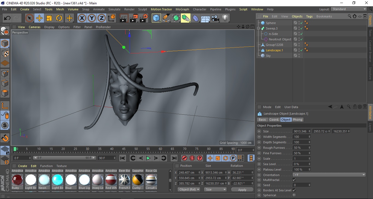Go to end of timeline
The width and height of the screenshot is (373, 199).
pyautogui.click(x=174, y=158)
